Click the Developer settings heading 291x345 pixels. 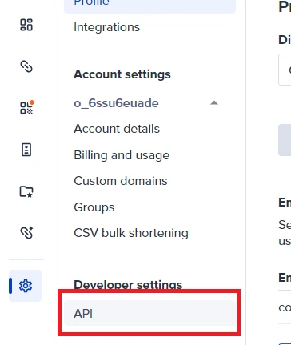[128, 285]
